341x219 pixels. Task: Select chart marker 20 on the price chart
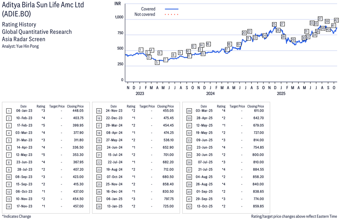pos(244,33)
